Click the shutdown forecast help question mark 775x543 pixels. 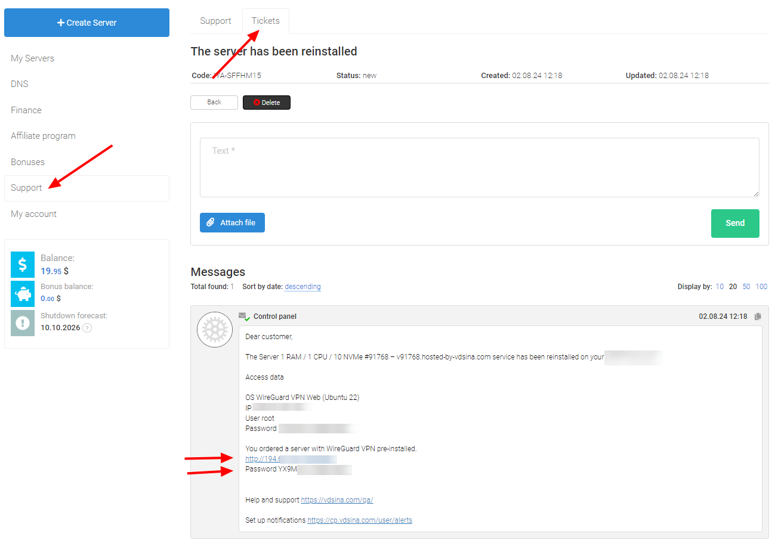(x=87, y=328)
